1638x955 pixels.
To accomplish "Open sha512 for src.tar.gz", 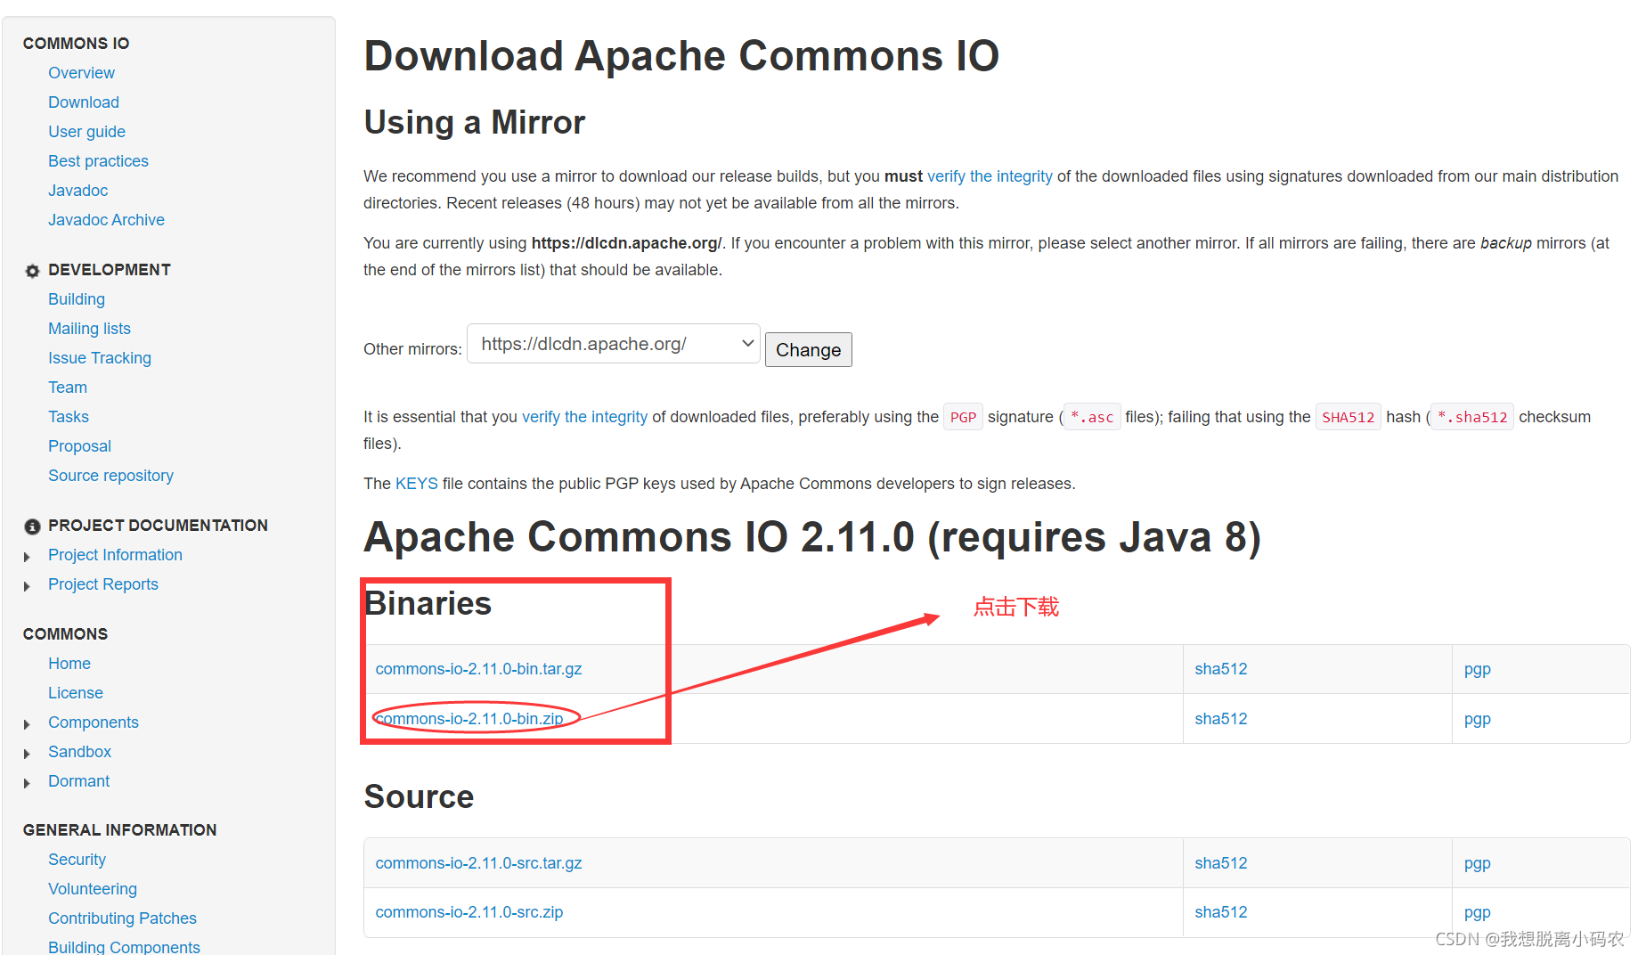I will tap(1220, 863).
